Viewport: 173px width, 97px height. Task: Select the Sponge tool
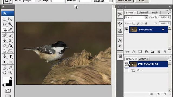10,51
